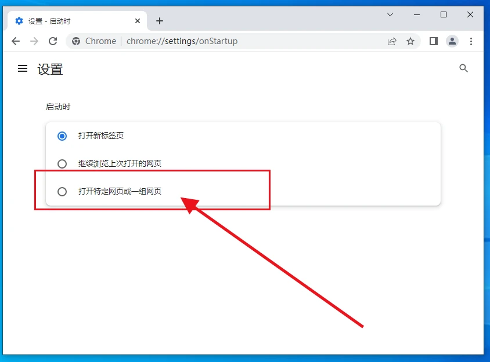Open the settings hamburger menu
Screen dimensions: 490x362
pos(23,69)
